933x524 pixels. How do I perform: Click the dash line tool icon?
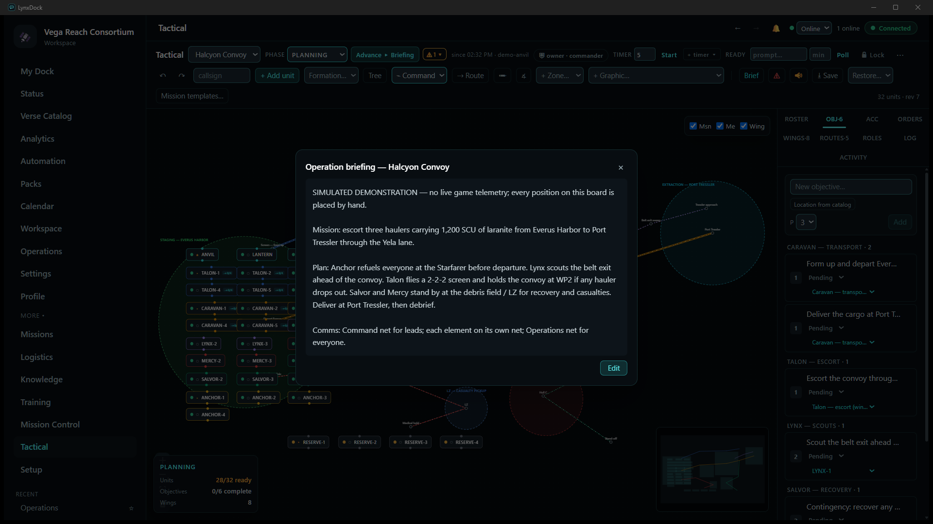point(502,76)
